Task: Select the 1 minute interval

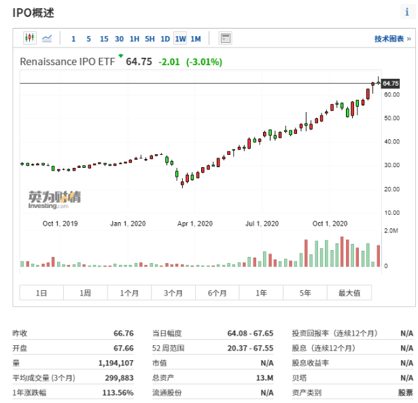Action: coord(73,39)
